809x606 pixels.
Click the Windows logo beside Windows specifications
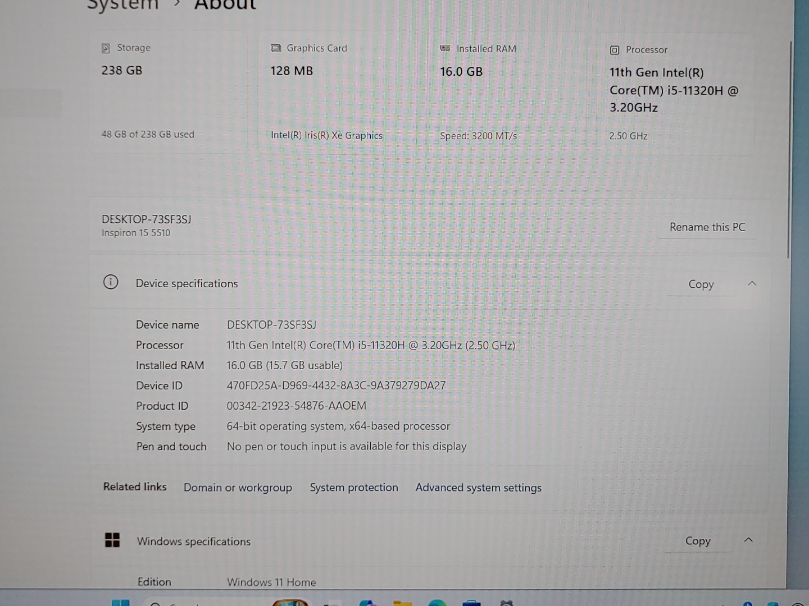pyautogui.click(x=112, y=540)
